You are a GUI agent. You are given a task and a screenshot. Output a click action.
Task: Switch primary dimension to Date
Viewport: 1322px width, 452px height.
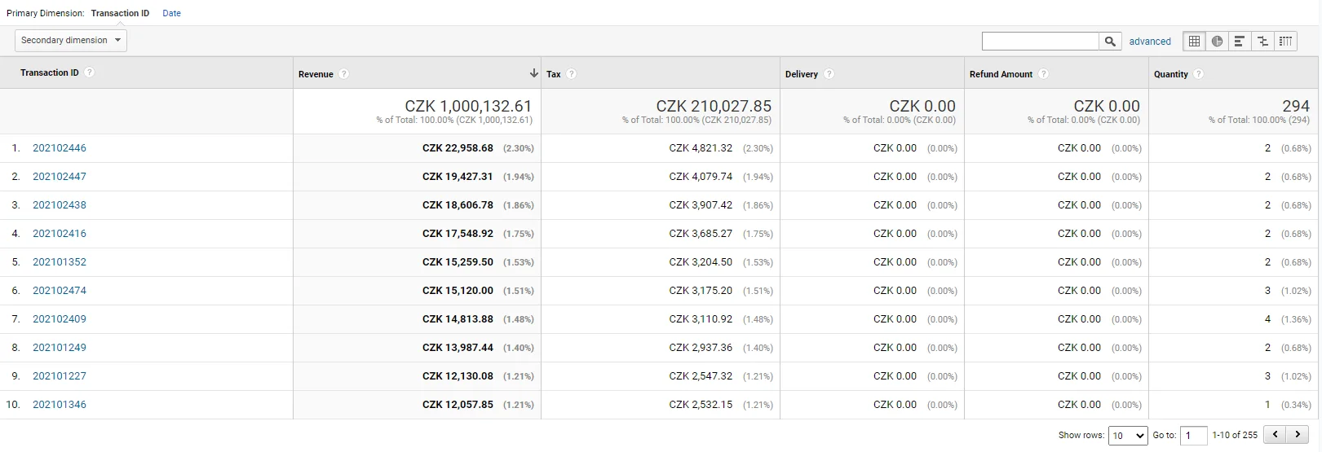(172, 13)
